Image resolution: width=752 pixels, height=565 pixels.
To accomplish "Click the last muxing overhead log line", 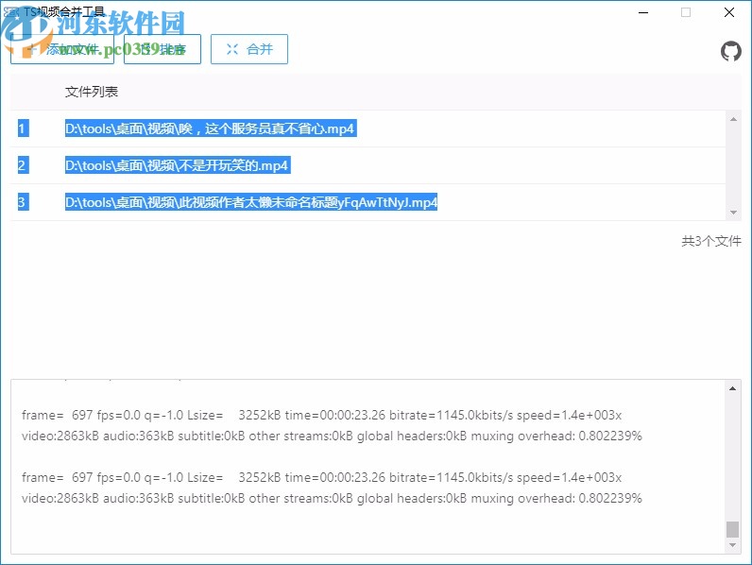I will (332, 498).
